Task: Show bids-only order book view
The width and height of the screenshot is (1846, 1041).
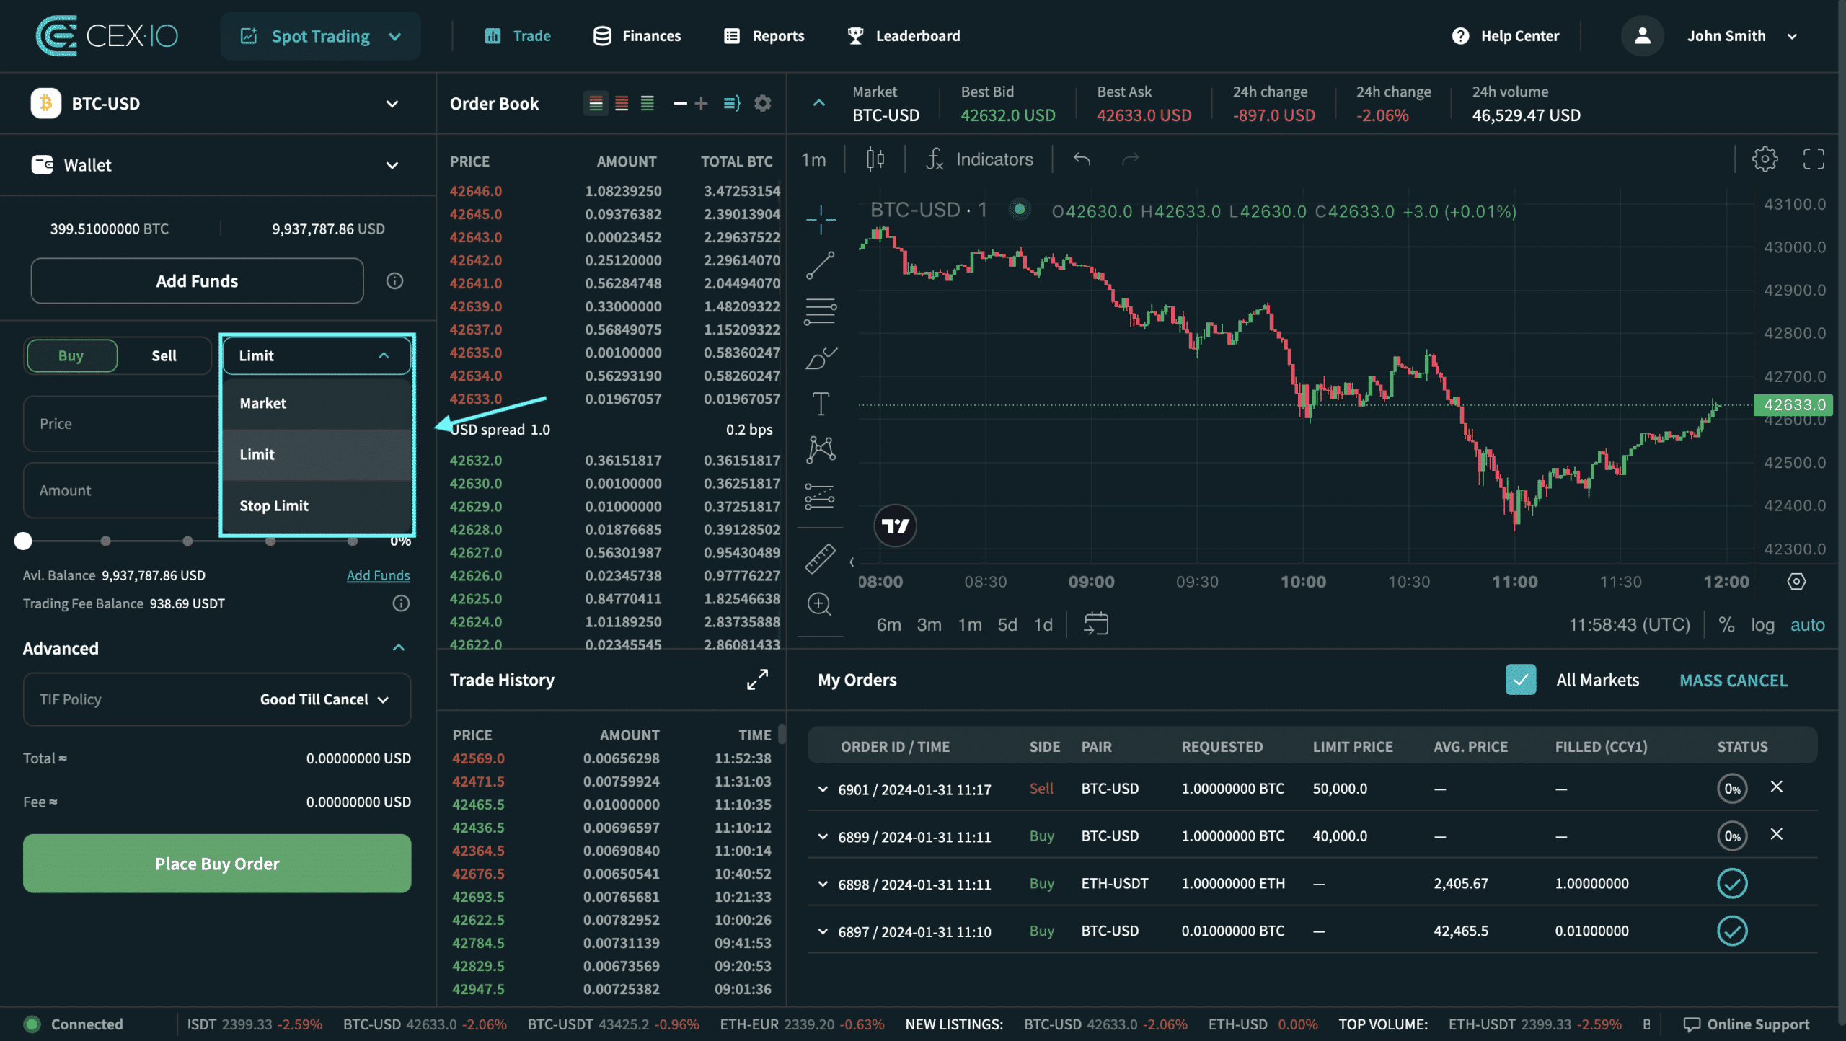Action: [648, 103]
